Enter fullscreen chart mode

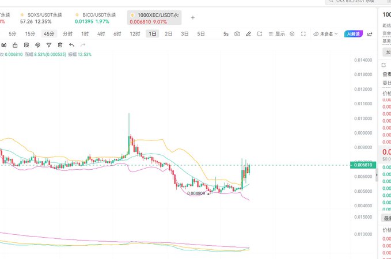[303, 34]
